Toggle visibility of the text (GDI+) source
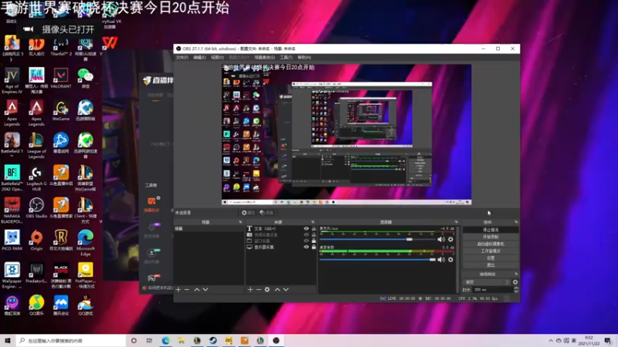Image resolution: width=618 pixels, height=347 pixels. pos(306,228)
